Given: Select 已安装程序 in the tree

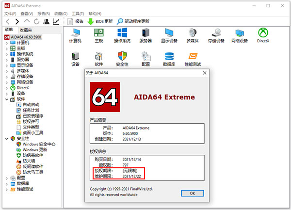Looking at the screenshot, I should (30, 116).
